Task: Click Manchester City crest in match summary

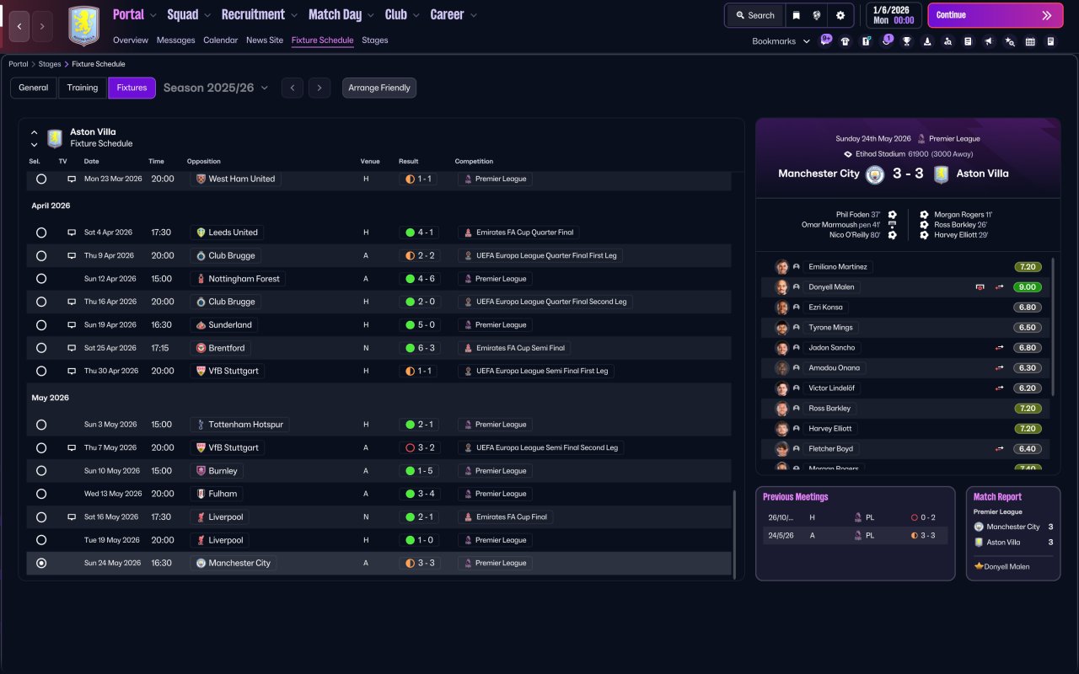Action: 875,174
